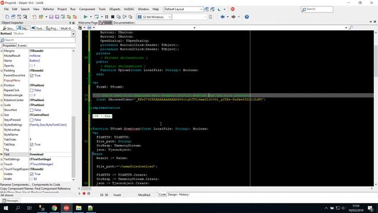Click the red stop icon beside layout tools

(233, 9)
